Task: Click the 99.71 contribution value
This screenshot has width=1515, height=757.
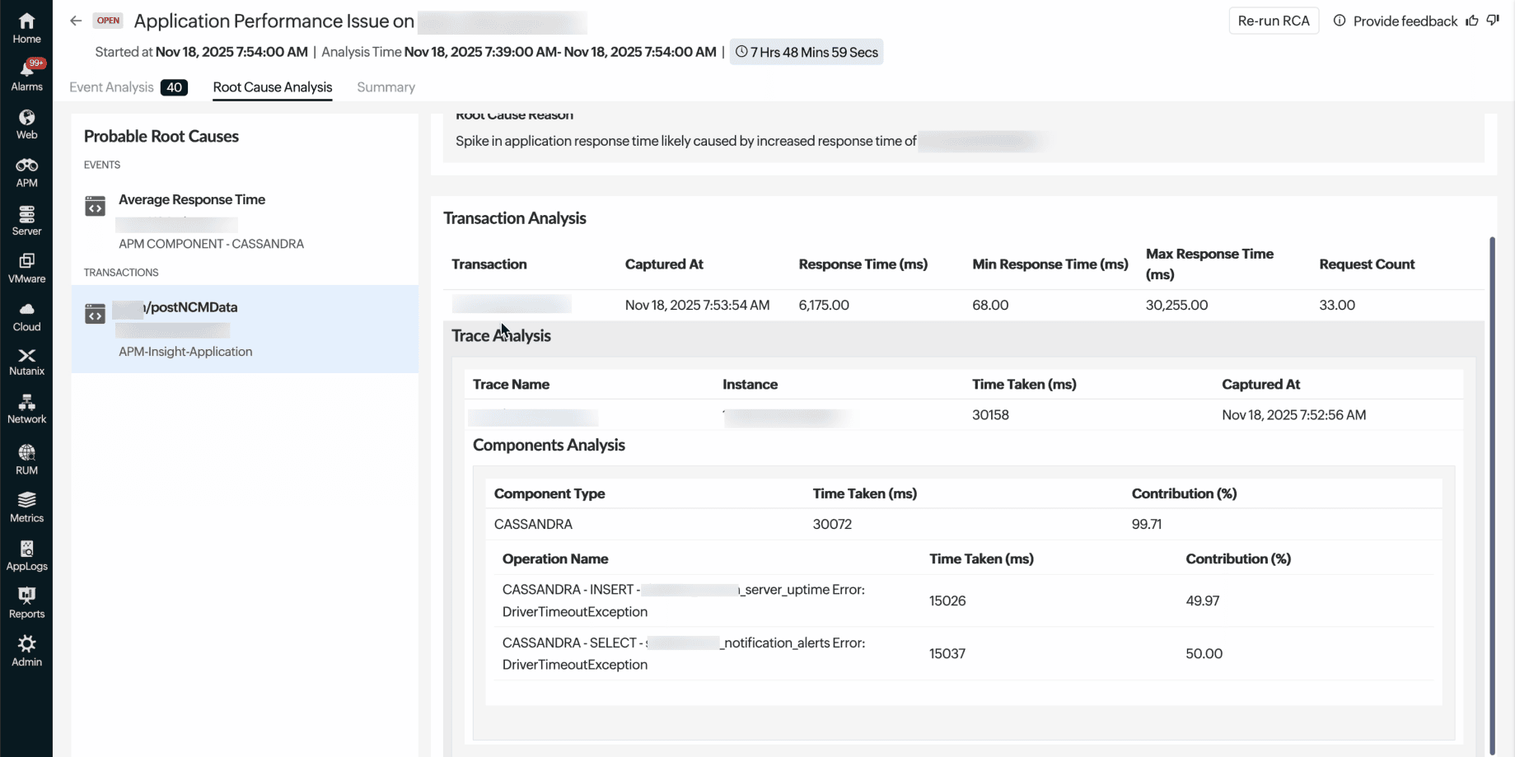Action: [1147, 524]
